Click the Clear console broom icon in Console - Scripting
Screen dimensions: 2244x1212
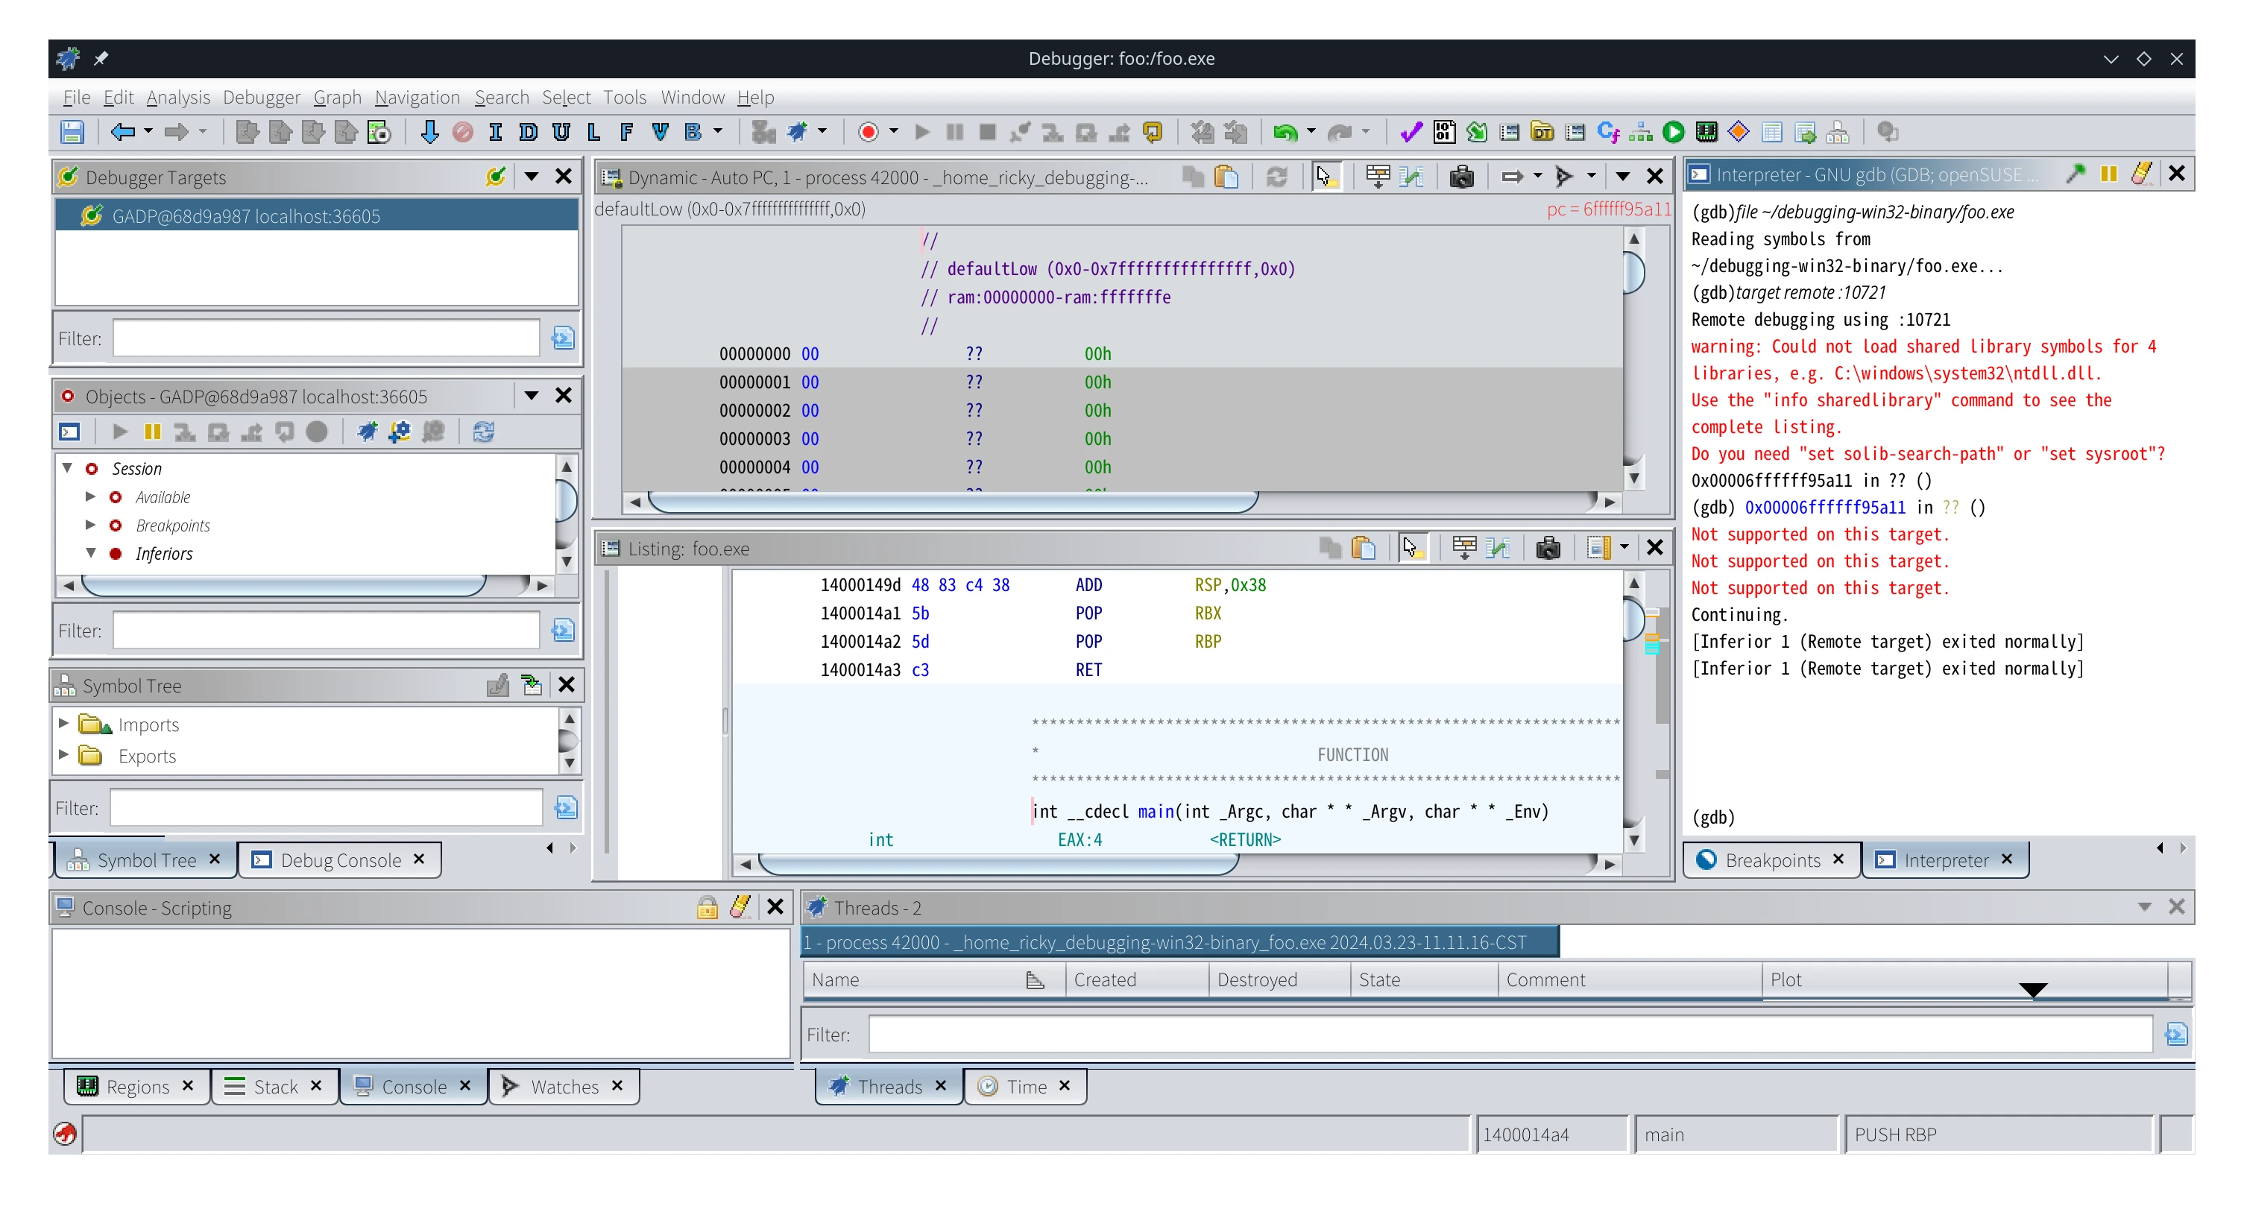(740, 907)
